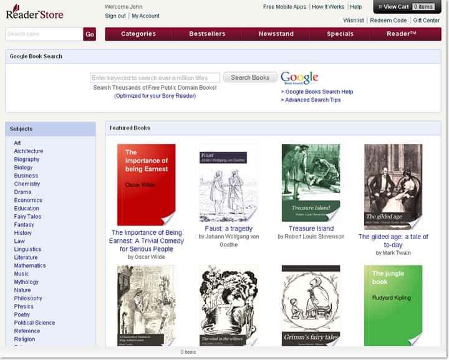Select the Law subject

[19, 241]
